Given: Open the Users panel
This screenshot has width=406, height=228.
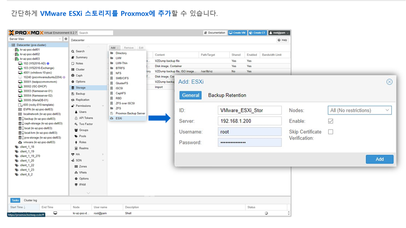Looking at the screenshot, I should pos(80,112).
